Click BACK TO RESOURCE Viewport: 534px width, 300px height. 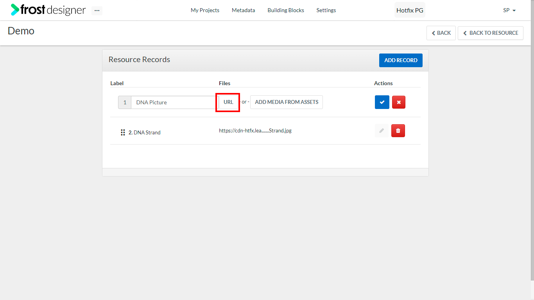click(491, 33)
